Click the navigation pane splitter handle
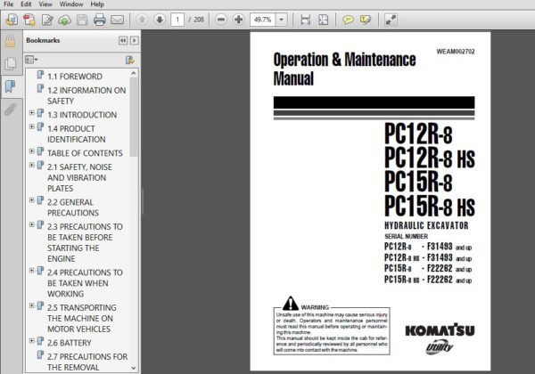The height and width of the screenshot is (374, 535). coord(142,201)
